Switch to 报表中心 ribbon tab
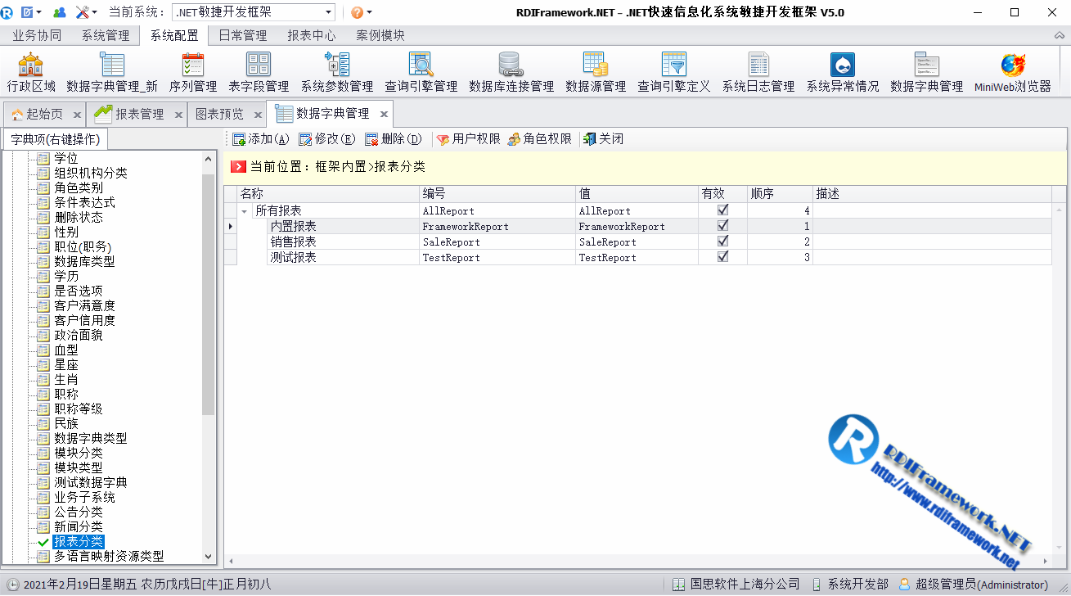This screenshot has height=596, width=1071. pyautogui.click(x=312, y=35)
